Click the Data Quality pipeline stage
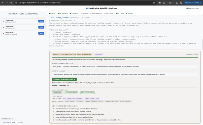203x125 pixels. tap(109, 13)
